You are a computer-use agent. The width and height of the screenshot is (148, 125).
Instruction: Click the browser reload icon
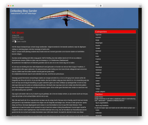96,6
